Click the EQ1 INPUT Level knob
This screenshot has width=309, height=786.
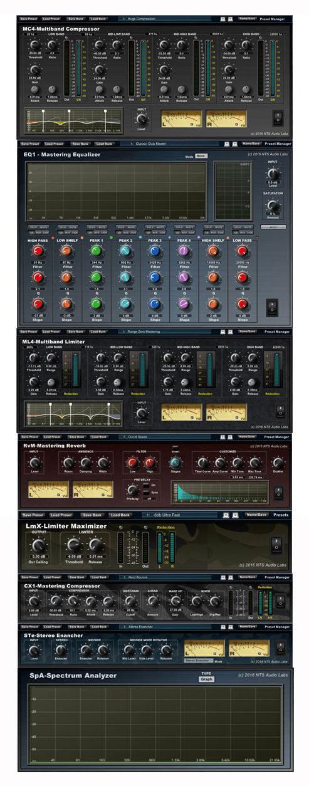273,173
